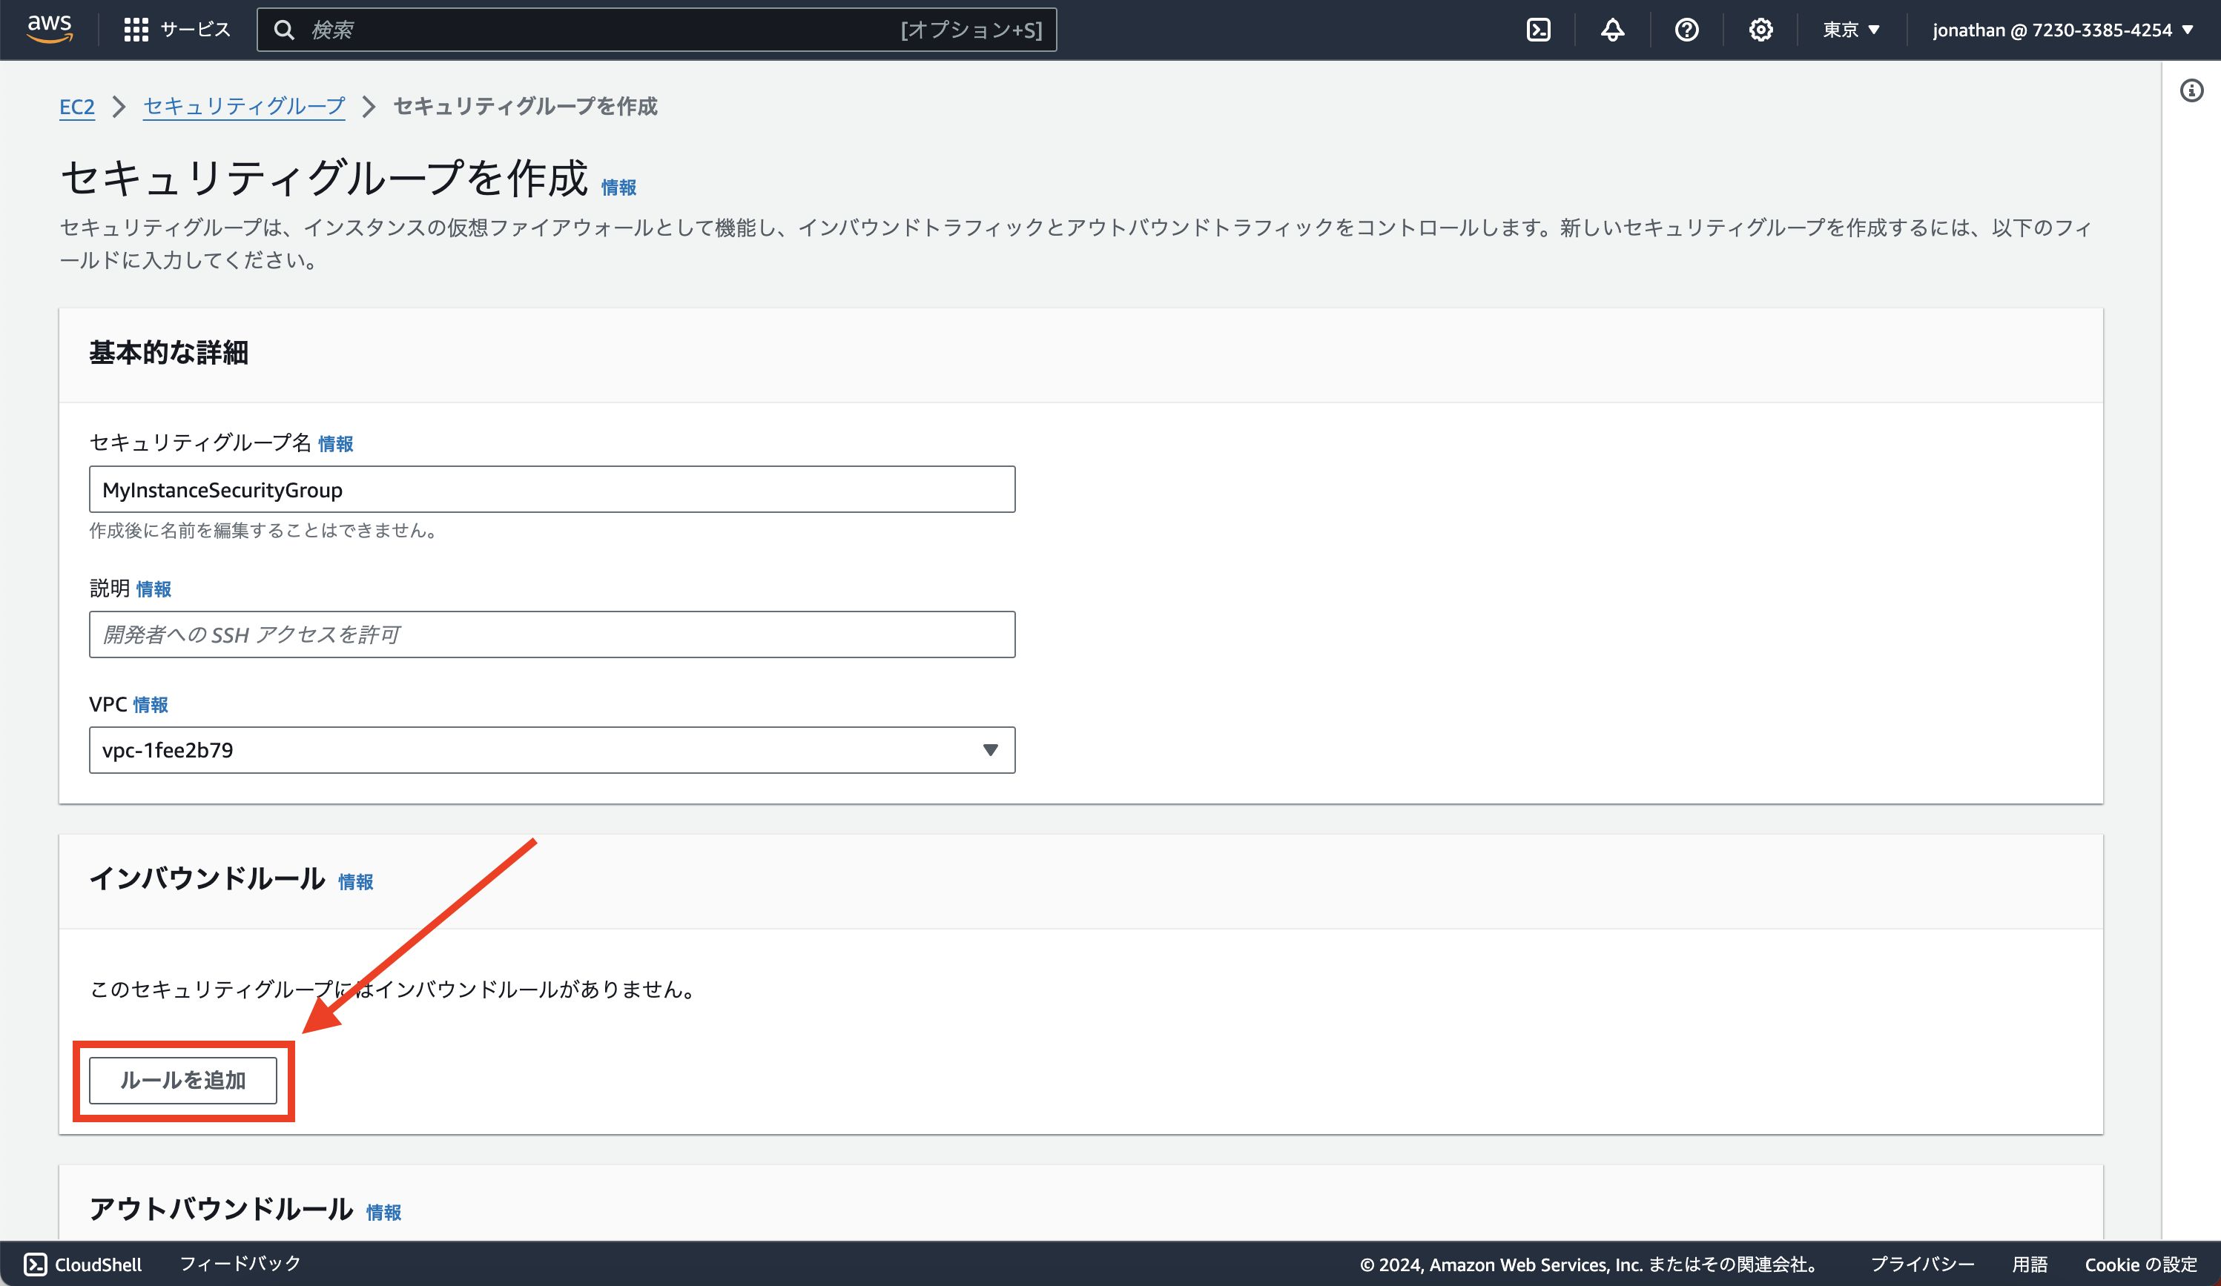View notifications via the bell icon
The height and width of the screenshot is (1286, 2221).
pos(1612,29)
